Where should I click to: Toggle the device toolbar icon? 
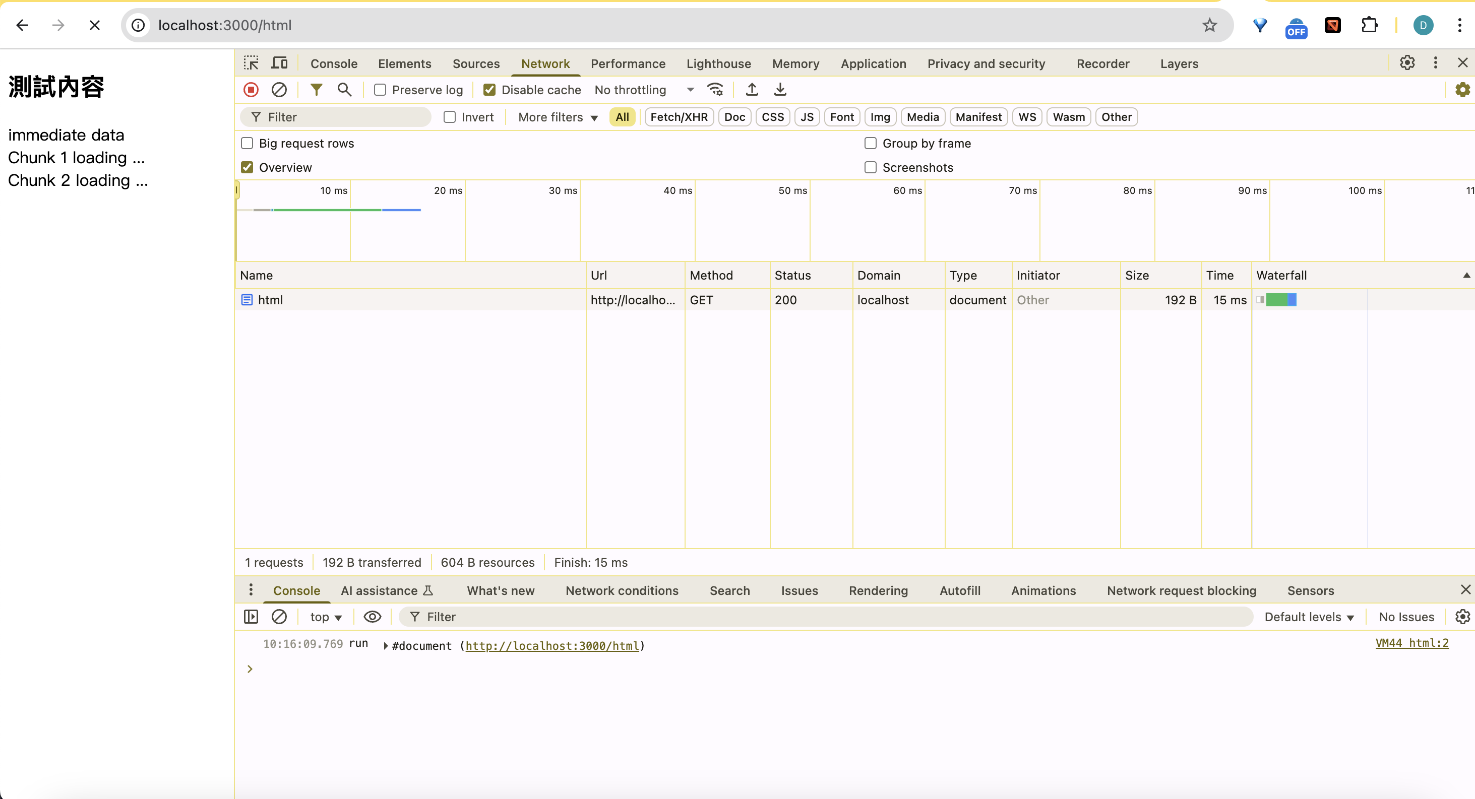[279, 63]
